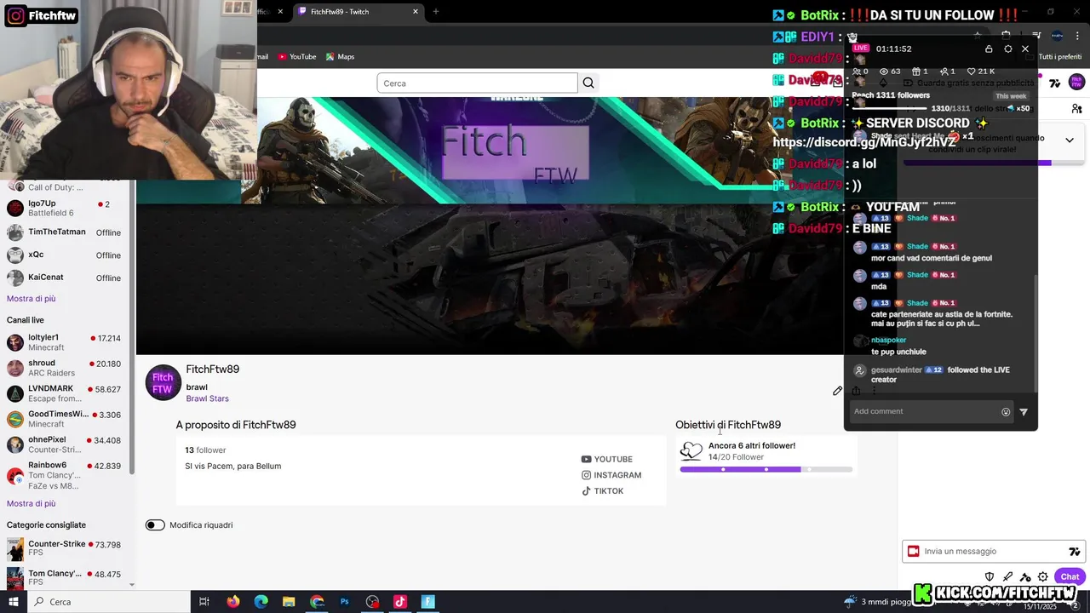
Task: Open the Windows Start menu
Action: (14, 601)
